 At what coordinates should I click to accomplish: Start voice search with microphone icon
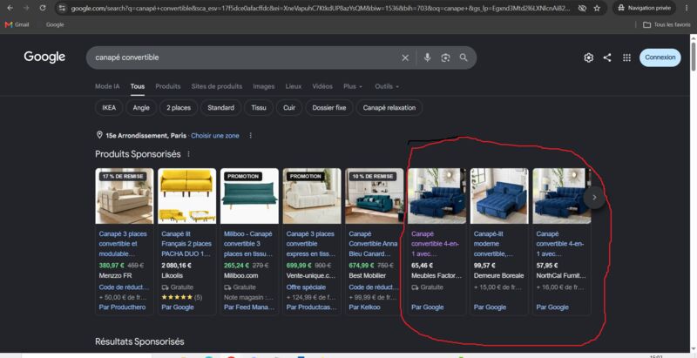pyautogui.click(x=427, y=57)
